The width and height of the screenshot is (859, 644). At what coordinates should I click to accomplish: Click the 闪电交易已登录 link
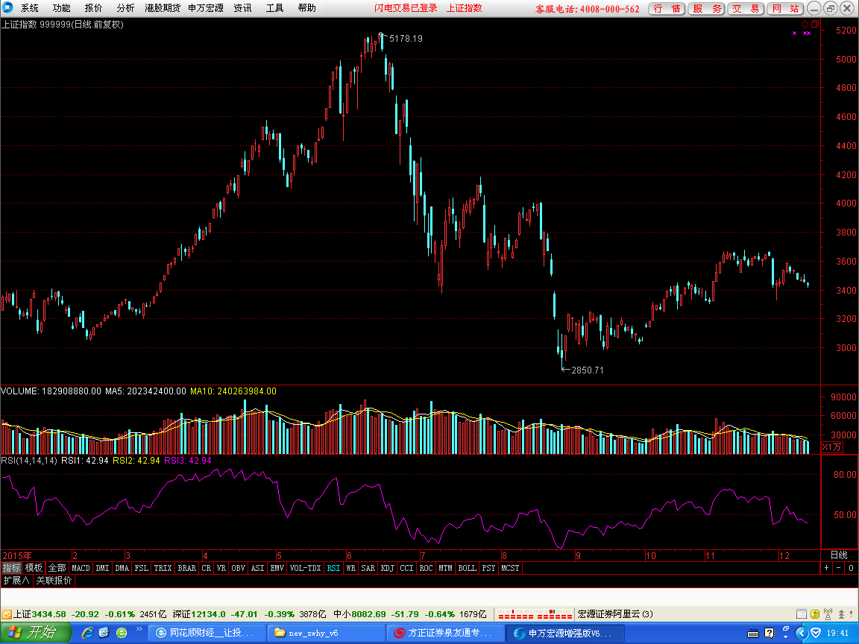(406, 7)
